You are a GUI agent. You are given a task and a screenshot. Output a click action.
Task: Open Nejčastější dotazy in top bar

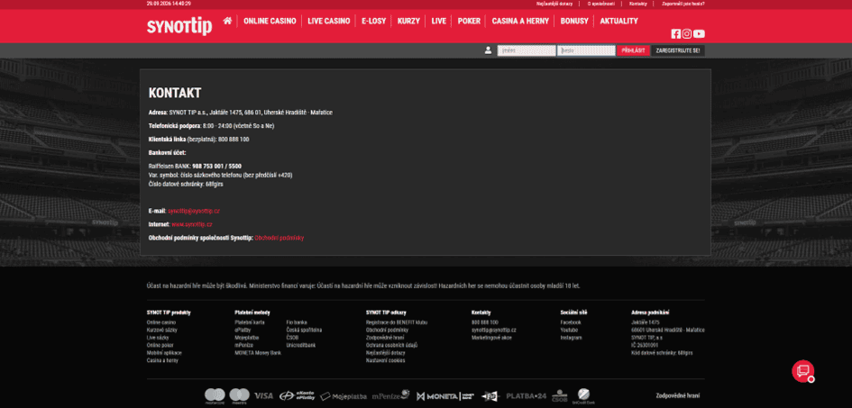tap(554, 4)
